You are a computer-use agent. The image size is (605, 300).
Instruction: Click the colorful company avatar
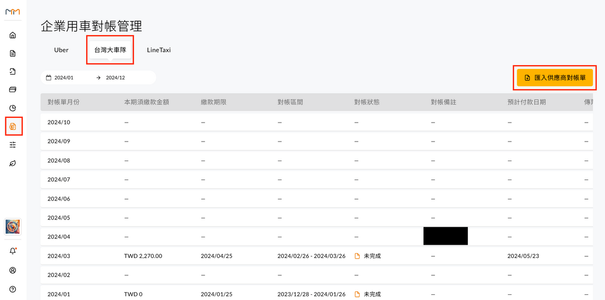pyautogui.click(x=13, y=227)
